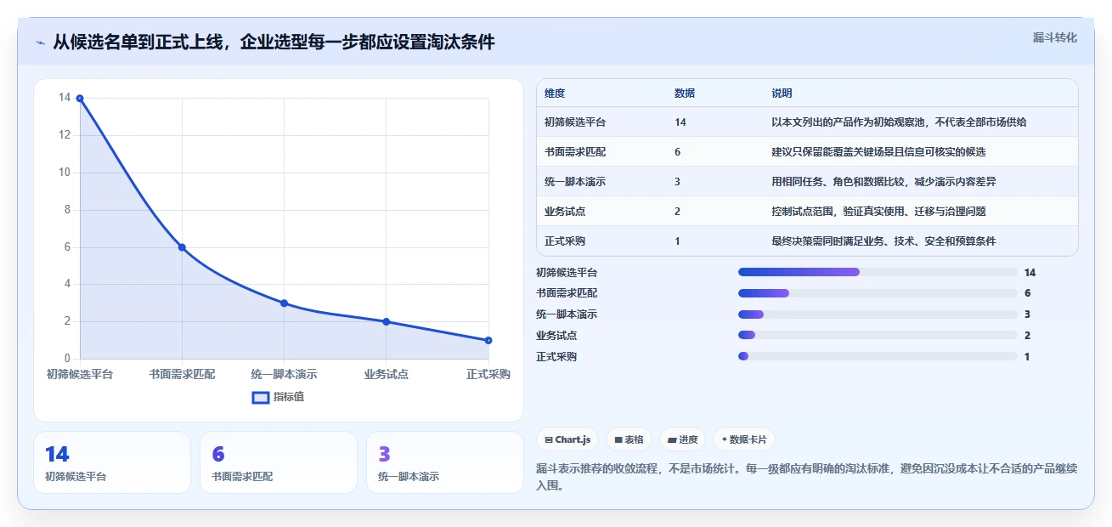Click the page title about 企业选型
Viewport: 1112px width, 527px height.
274,42
